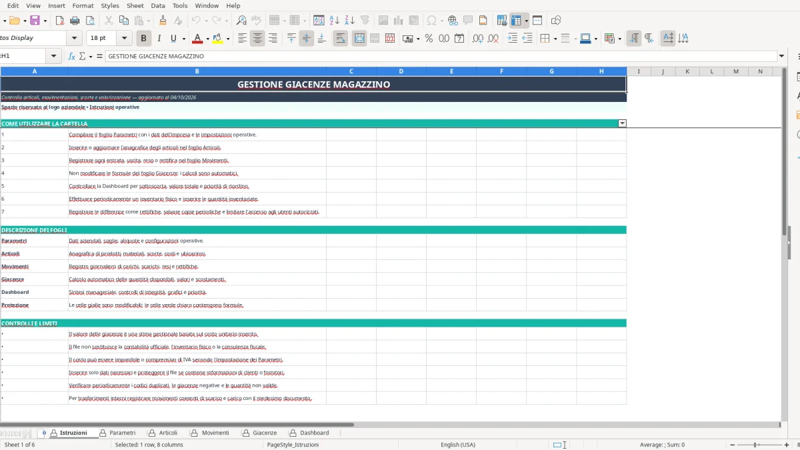Click the Paste clipboard icon
This screenshot has width=800, height=450.
click(137, 21)
